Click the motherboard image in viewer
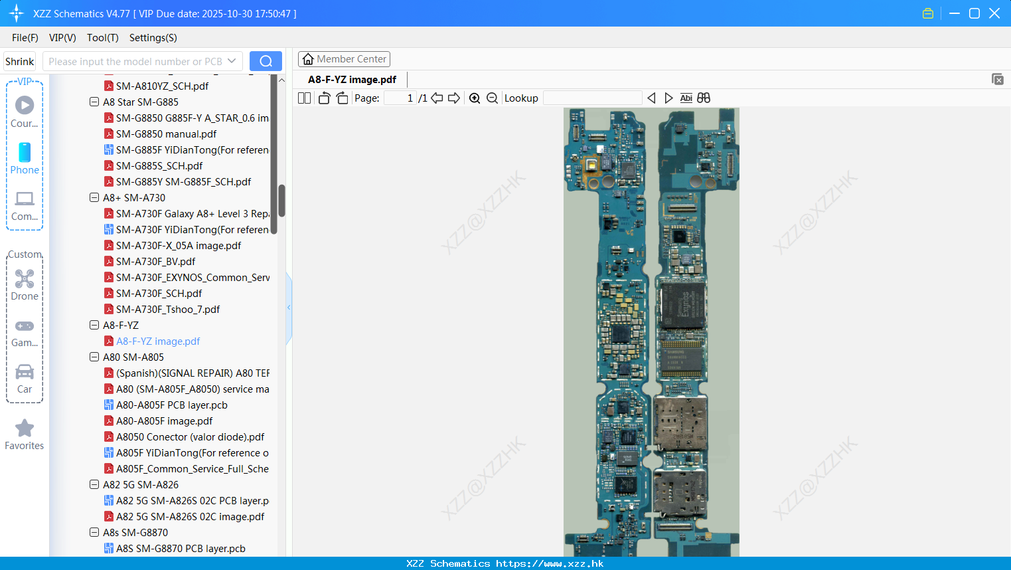Image resolution: width=1011 pixels, height=570 pixels. pos(651,332)
